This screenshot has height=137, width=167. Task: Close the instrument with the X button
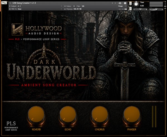point(165,2)
